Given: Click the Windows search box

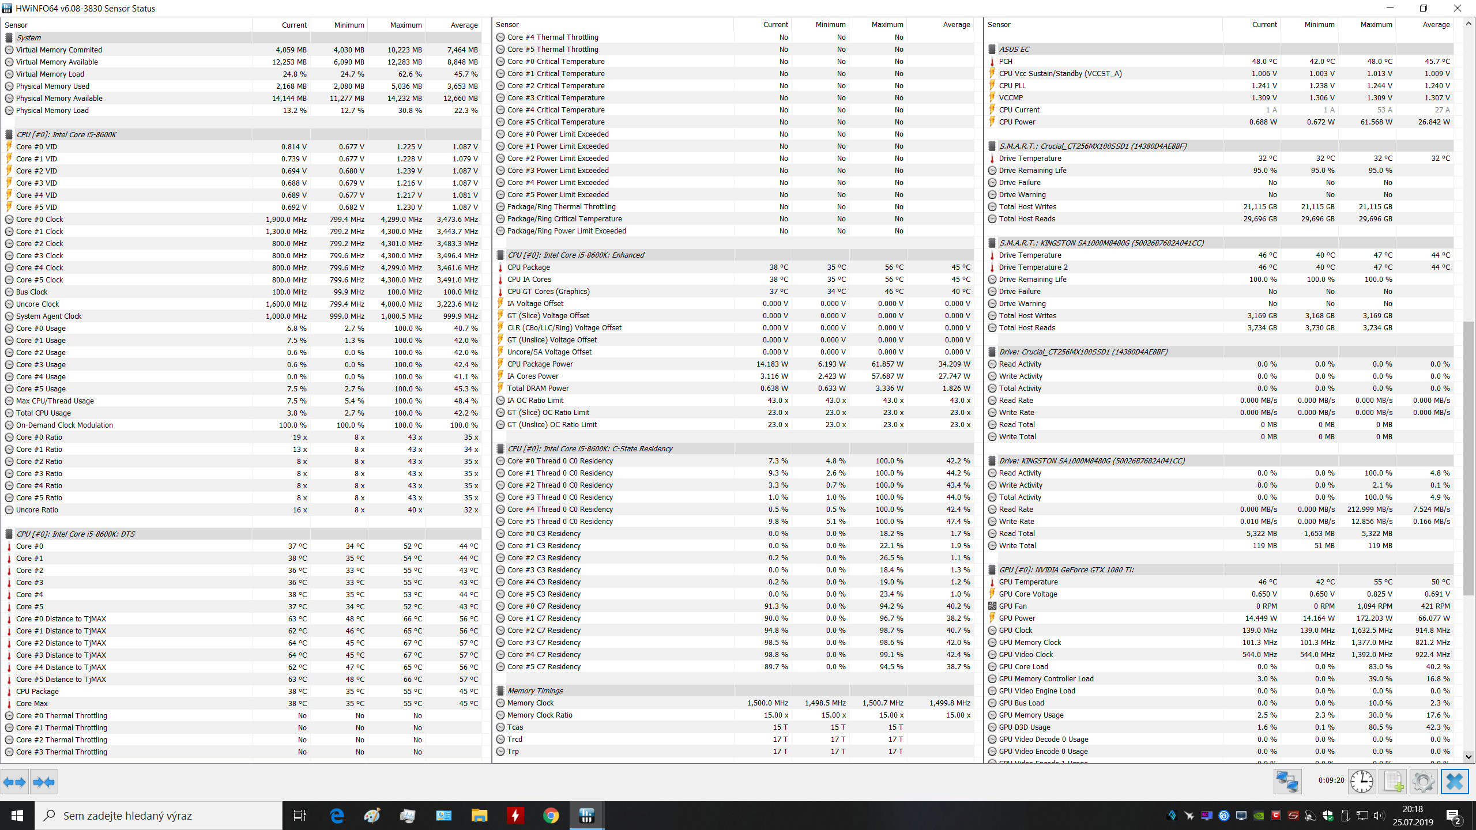Looking at the screenshot, I should pyautogui.click(x=161, y=816).
